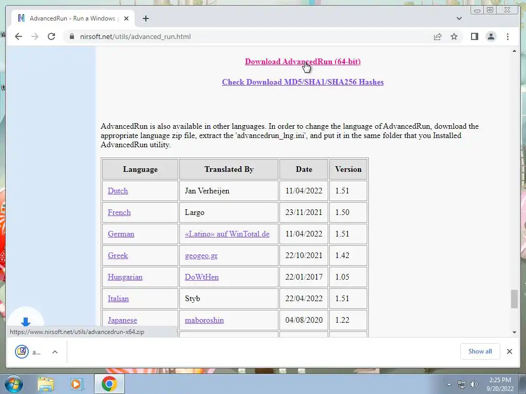
Task: Show all downloads
Action: point(480,351)
